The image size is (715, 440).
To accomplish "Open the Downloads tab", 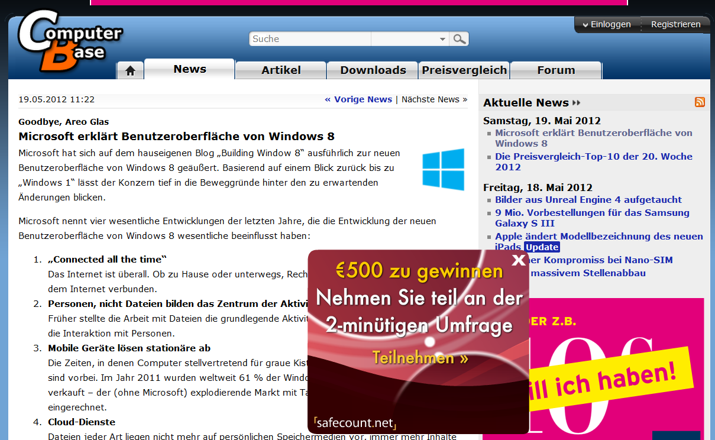I will click(373, 70).
